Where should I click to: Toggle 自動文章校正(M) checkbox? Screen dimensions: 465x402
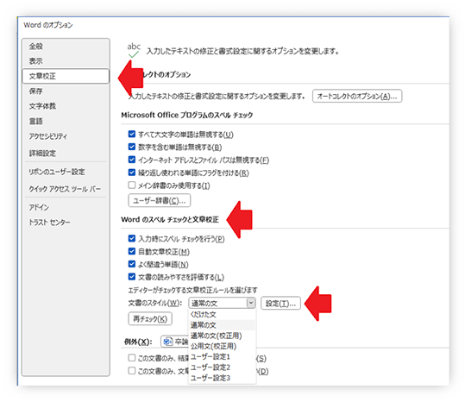[132, 251]
